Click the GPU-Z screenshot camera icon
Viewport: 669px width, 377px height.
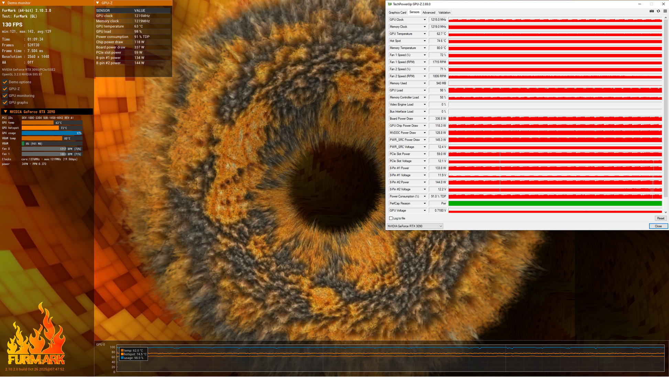click(651, 11)
